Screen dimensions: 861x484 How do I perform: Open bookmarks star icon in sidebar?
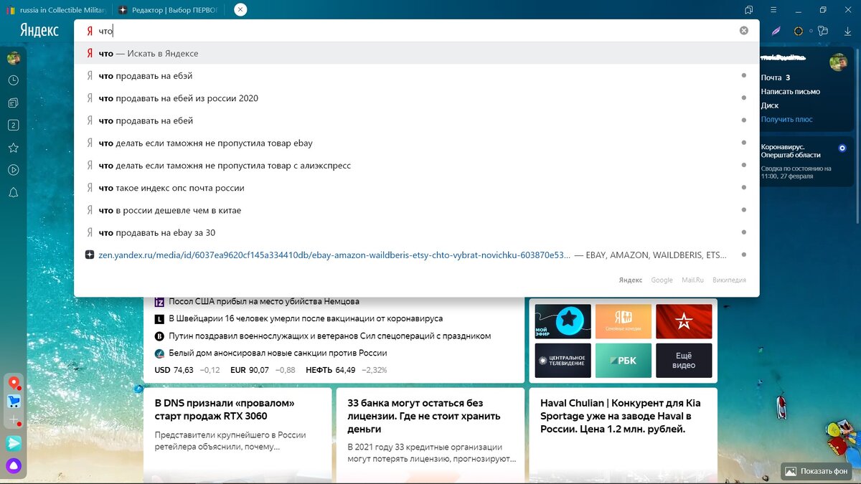click(13, 148)
